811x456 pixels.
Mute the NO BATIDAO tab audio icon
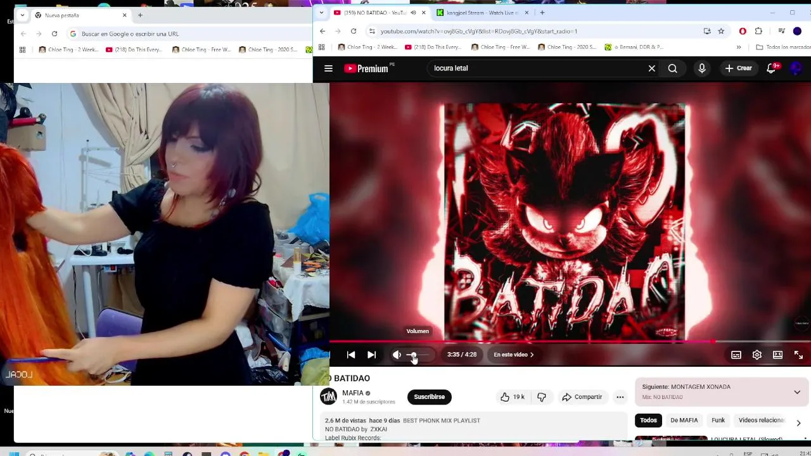coord(413,13)
